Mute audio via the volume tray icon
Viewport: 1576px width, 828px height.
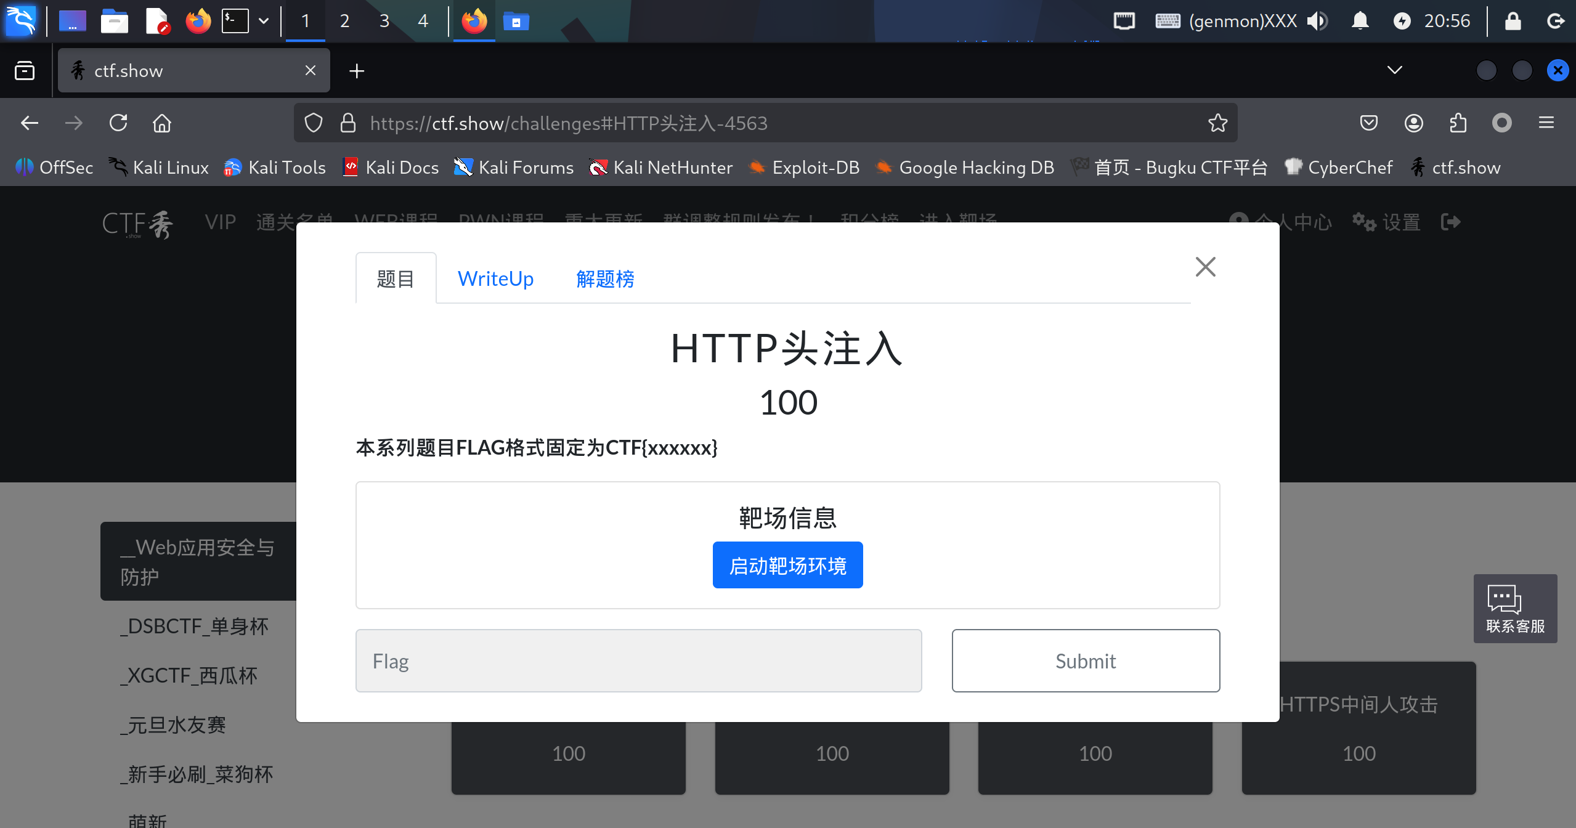pos(1318,20)
